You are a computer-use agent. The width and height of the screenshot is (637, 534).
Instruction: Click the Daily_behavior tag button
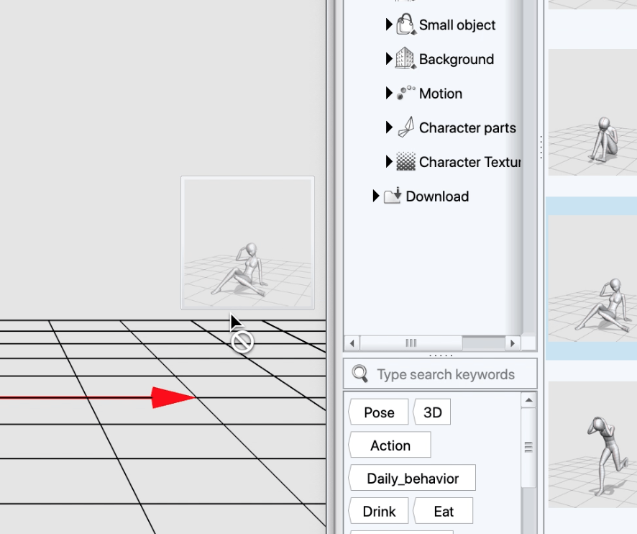(411, 478)
